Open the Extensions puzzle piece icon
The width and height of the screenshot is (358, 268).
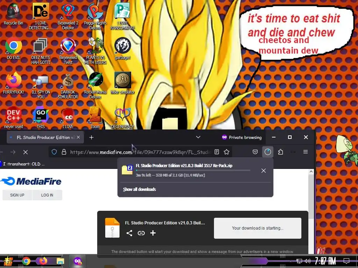281,152
